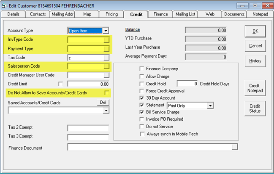Screen dimensions: 274x174
Task: Click the Credit Hold Days field
Action: pos(187,84)
